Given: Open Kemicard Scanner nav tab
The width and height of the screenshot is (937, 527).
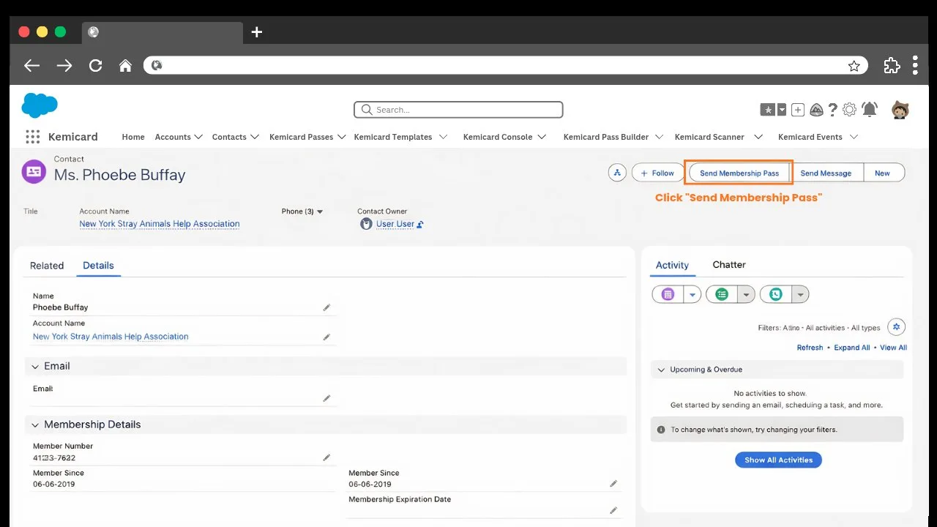Looking at the screenshot, I should point(709,137).
